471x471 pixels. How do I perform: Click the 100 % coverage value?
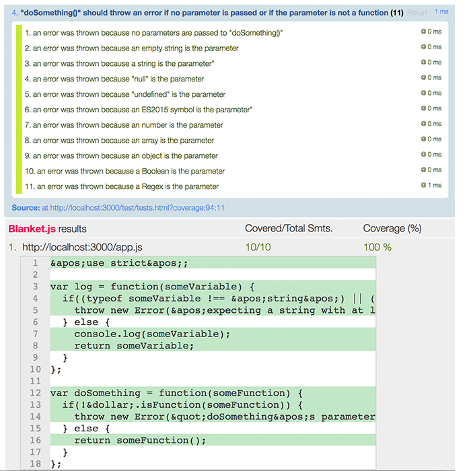[377, 247]
